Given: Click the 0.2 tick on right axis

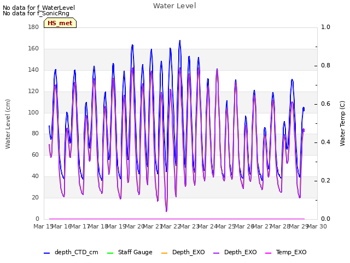Looking at the screenshot, I should click(325, 180).
